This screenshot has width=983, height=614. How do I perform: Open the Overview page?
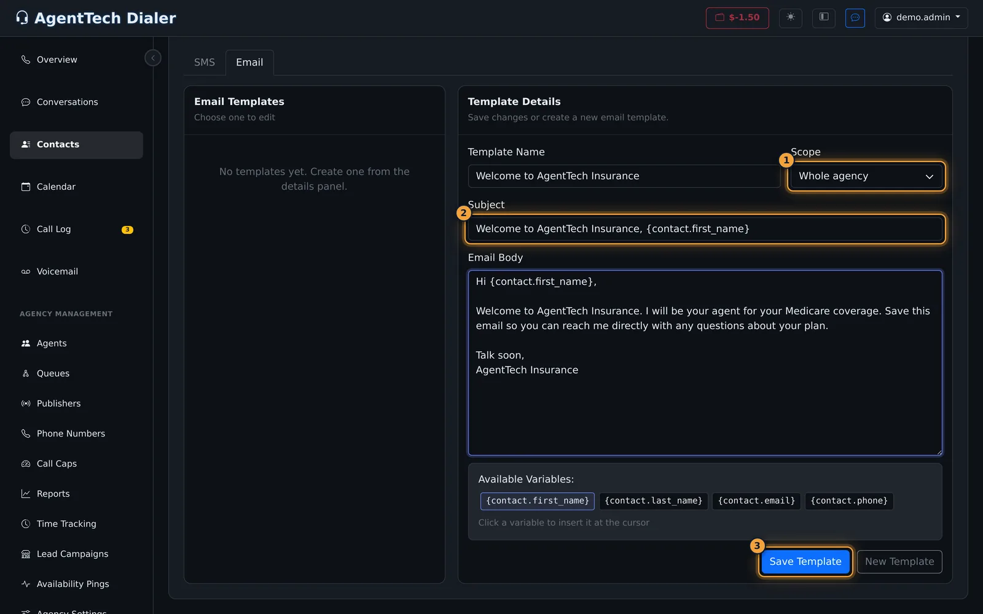click(76, 60)
